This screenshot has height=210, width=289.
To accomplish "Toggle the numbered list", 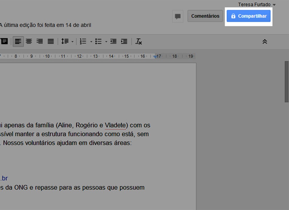I will (83, 41).
